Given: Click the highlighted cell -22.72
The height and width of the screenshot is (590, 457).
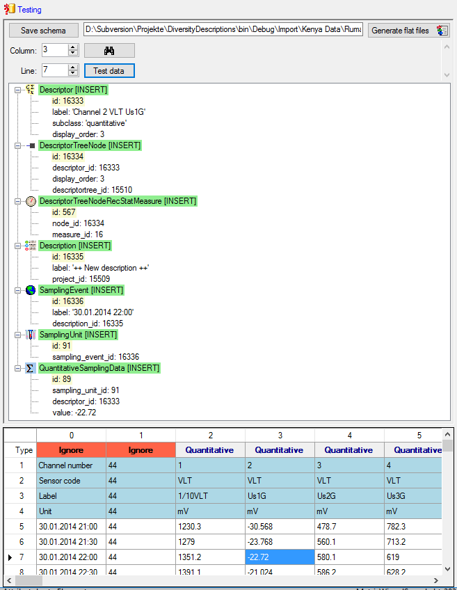Looking at the screenshot, I should coord(280,557).
